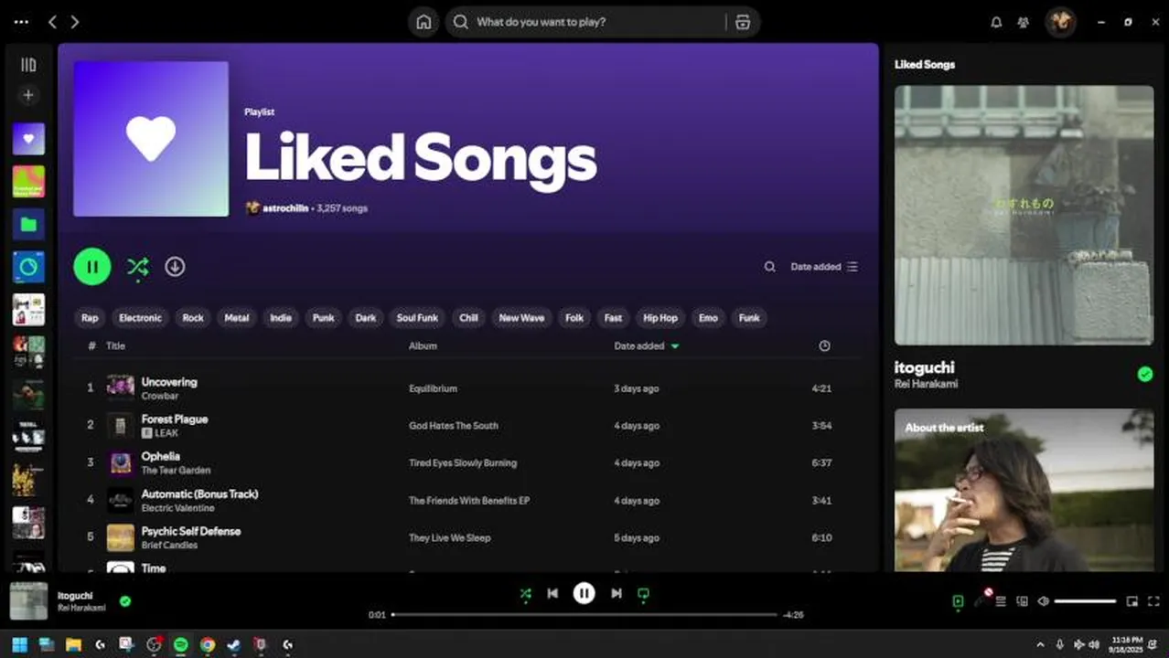Select the Dark filter chip
Viewport: 1169px width, 658px height.
(366, 318)
